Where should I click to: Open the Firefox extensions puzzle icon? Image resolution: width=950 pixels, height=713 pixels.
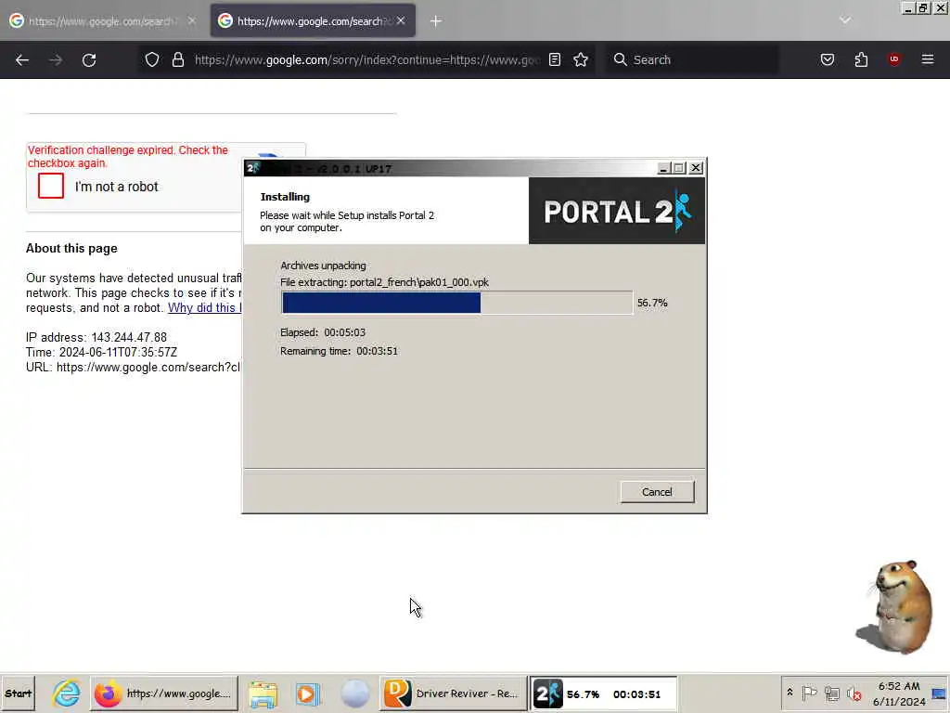(x=861, y=59)
